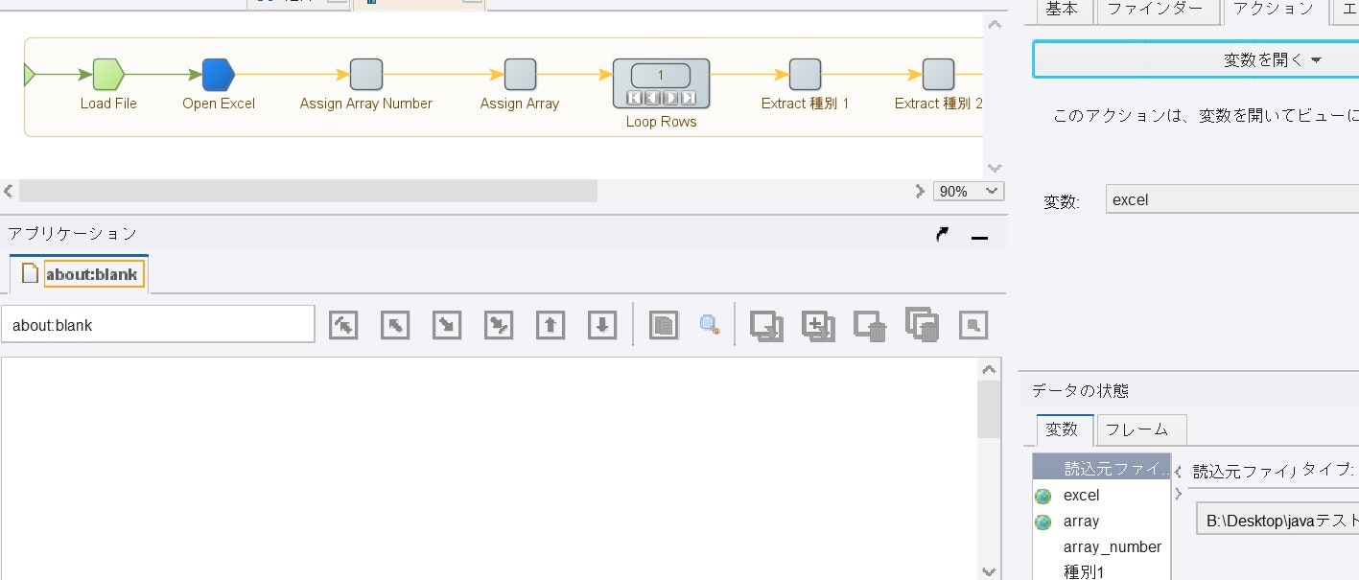This screenshot has width=1359, height=580.
Task: Select the array_number variable row
Action: pos(1102,547)
